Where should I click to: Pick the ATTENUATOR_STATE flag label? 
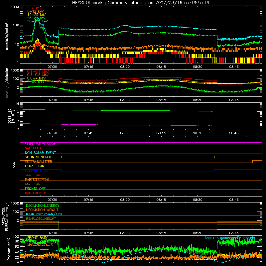click(40, 144)
